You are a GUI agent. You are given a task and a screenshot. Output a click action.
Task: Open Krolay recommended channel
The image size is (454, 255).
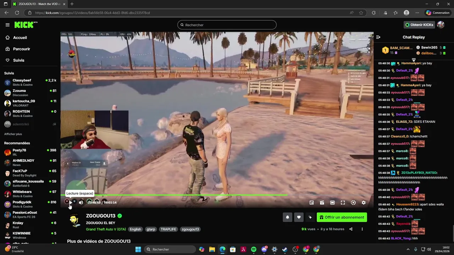pyautogui.click(x=30, y=225)
